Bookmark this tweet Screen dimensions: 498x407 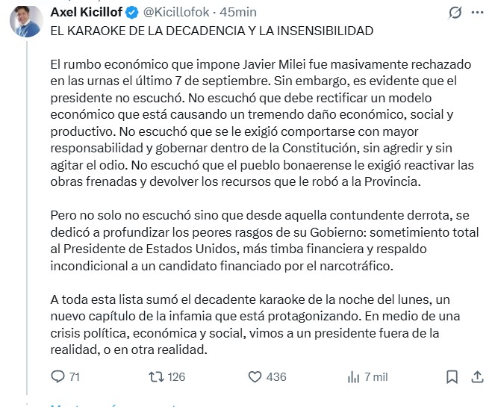pyautogui.click(x=448, y=376)
